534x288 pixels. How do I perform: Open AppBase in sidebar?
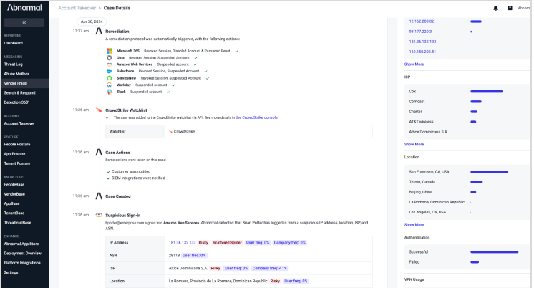(12, 203)
